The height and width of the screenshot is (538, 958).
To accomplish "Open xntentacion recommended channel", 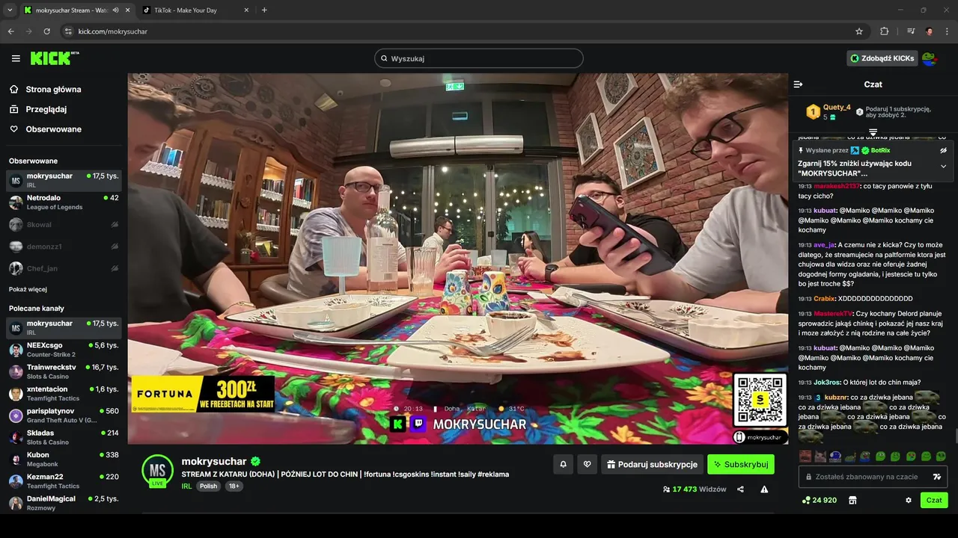I will (64, 393).
